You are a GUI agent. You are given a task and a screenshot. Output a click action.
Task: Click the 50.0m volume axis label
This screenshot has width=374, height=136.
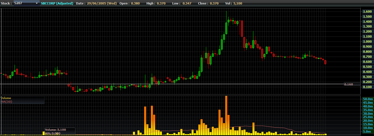pyautogui.click(x=368, y=99)
